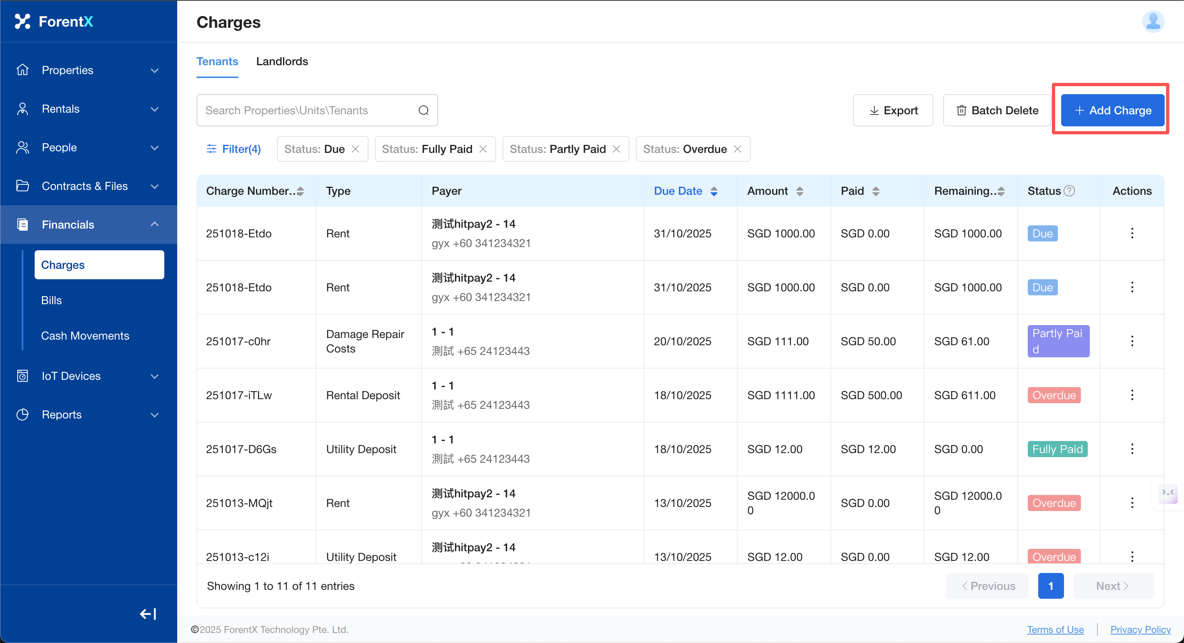Open actions menu for charge 251017-D6Gs
Screen dimensions: 1184x643
1132,449
